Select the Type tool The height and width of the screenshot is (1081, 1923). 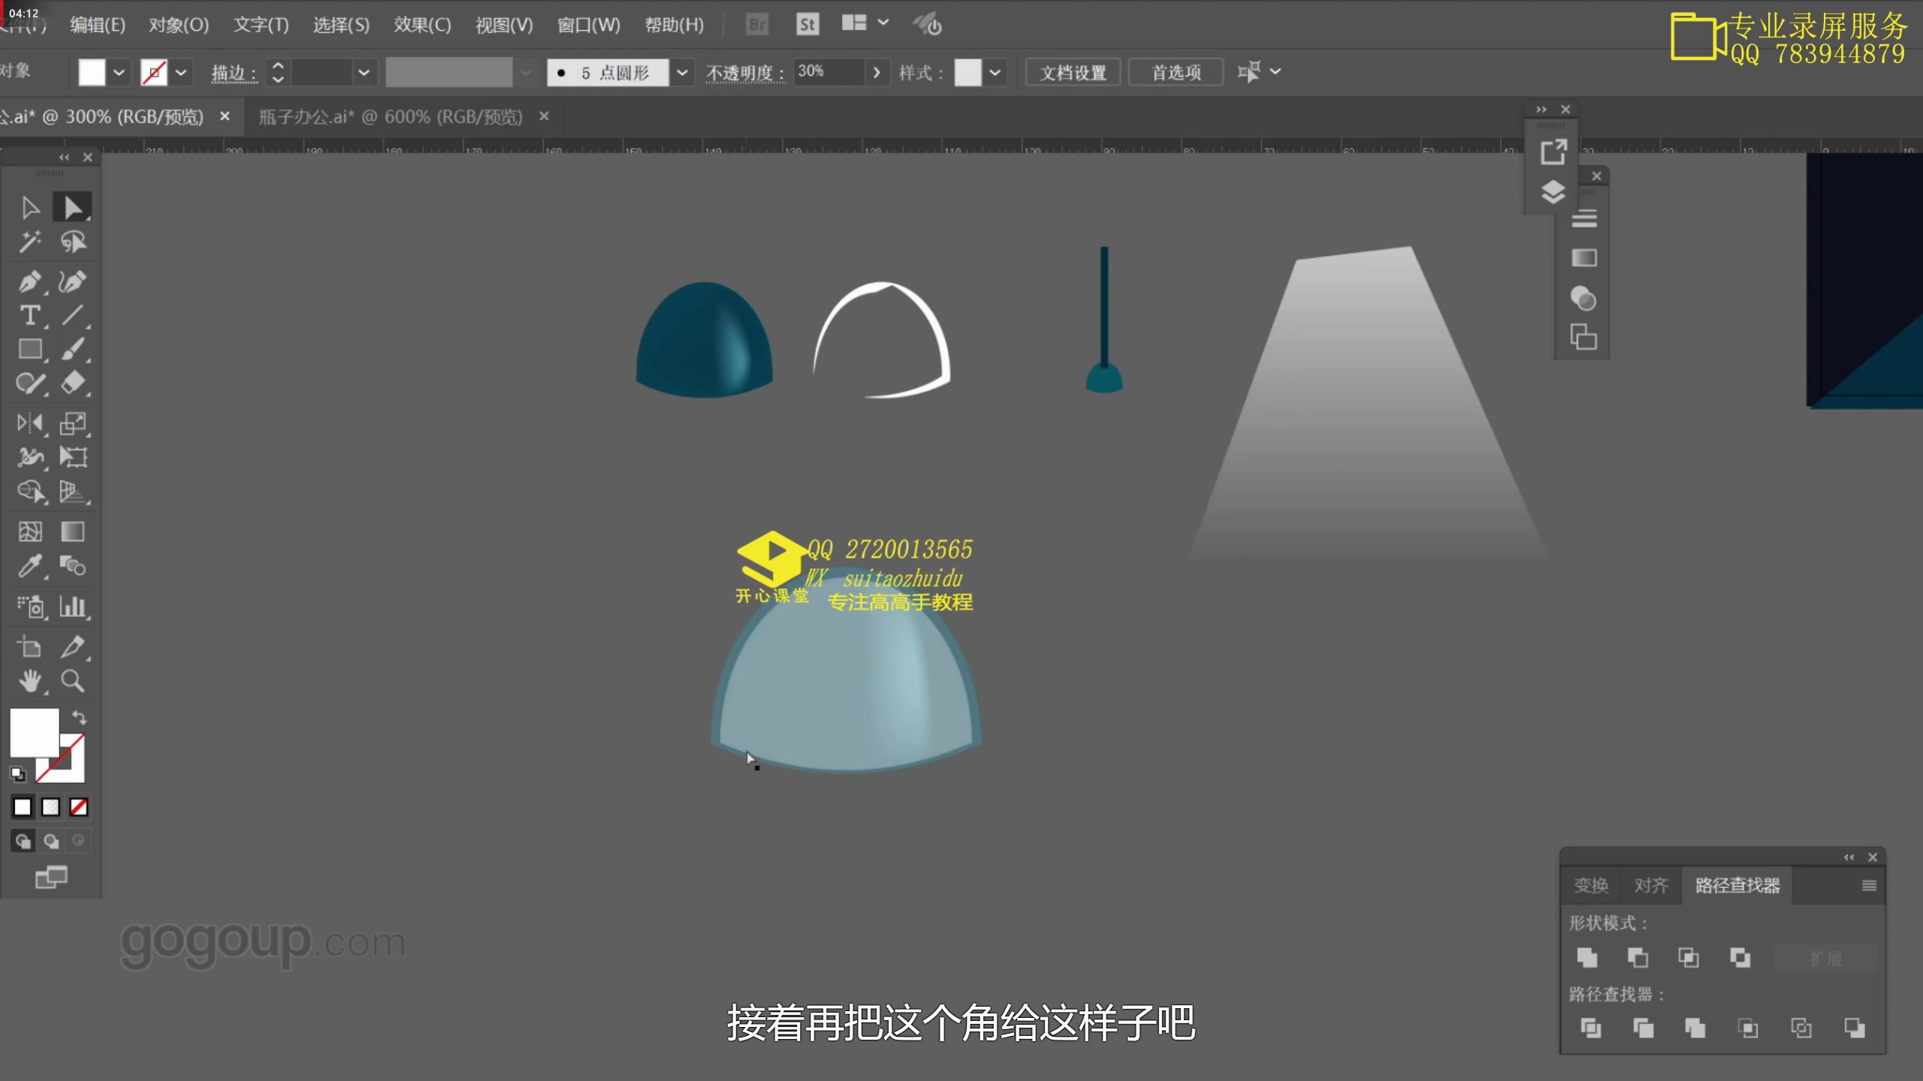click(x=30, y=315)
